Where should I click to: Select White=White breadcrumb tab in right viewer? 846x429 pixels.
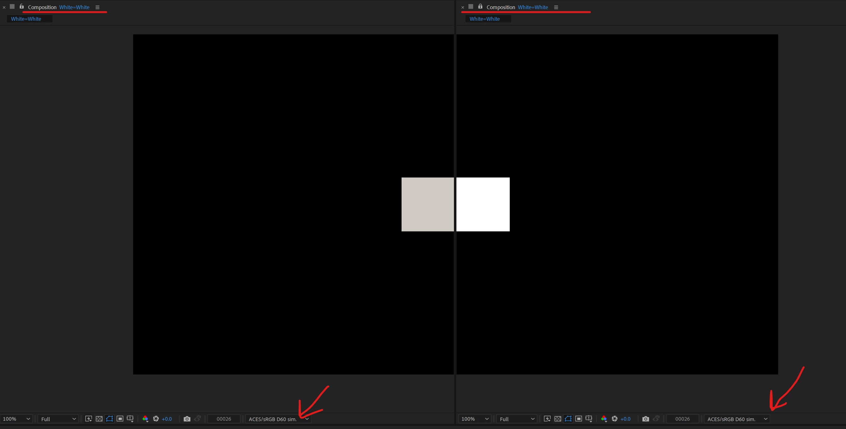click(485, 19)
